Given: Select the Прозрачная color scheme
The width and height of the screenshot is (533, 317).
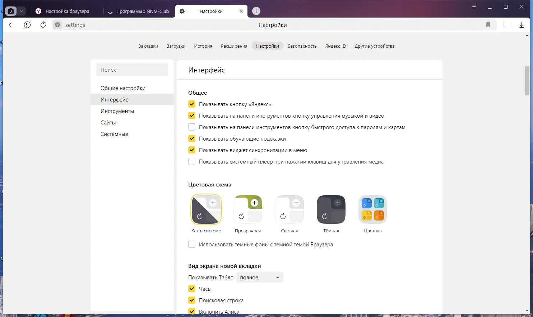Looking at the screenshot, I should tap(248, 209).
